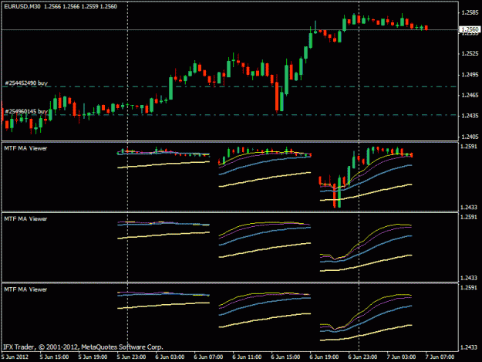Click the 7 Jun 07:00 time axis label
This screenshot has height=362, width=482.
(x=440, y=357)
